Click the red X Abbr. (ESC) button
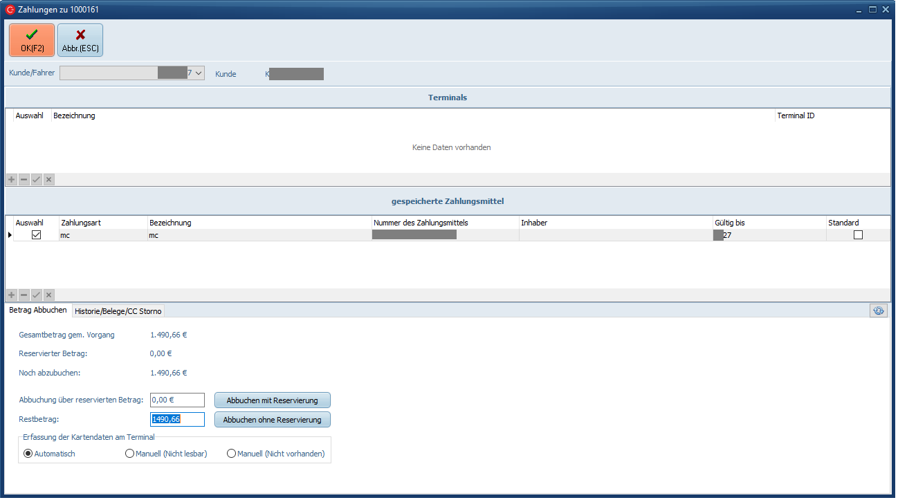 80,40
